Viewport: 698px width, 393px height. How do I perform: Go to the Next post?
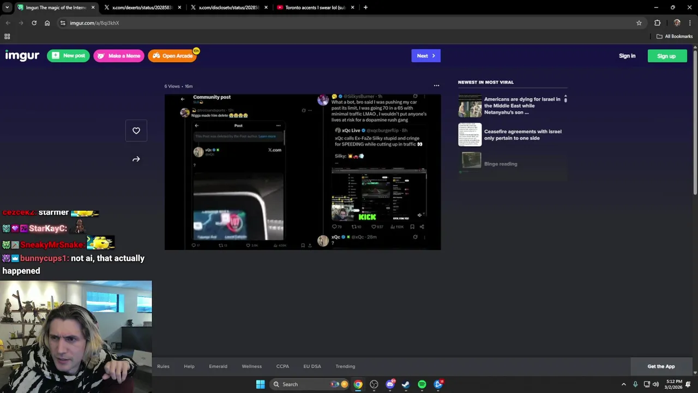tap(426, 56)
